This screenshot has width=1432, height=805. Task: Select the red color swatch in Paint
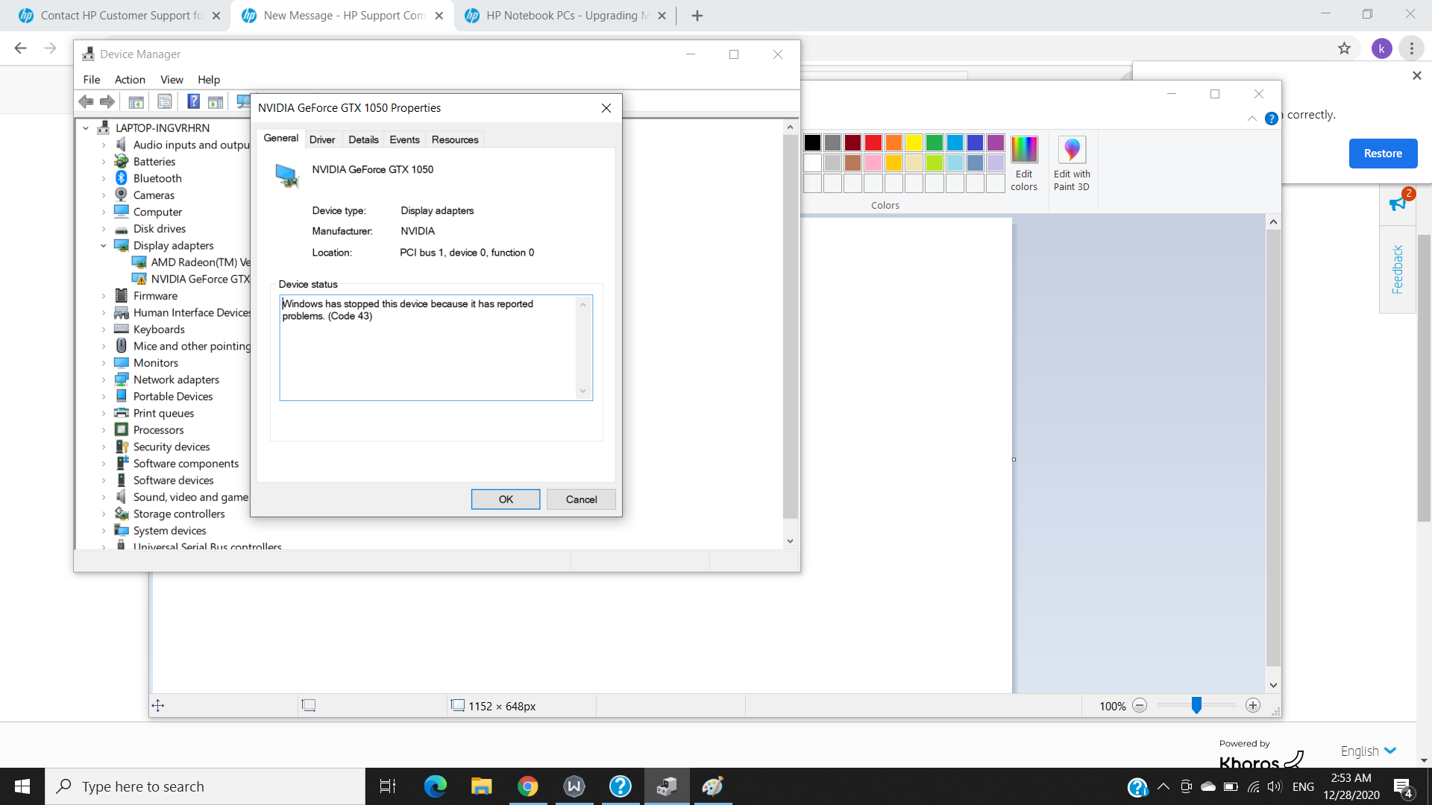coord(873,142)
